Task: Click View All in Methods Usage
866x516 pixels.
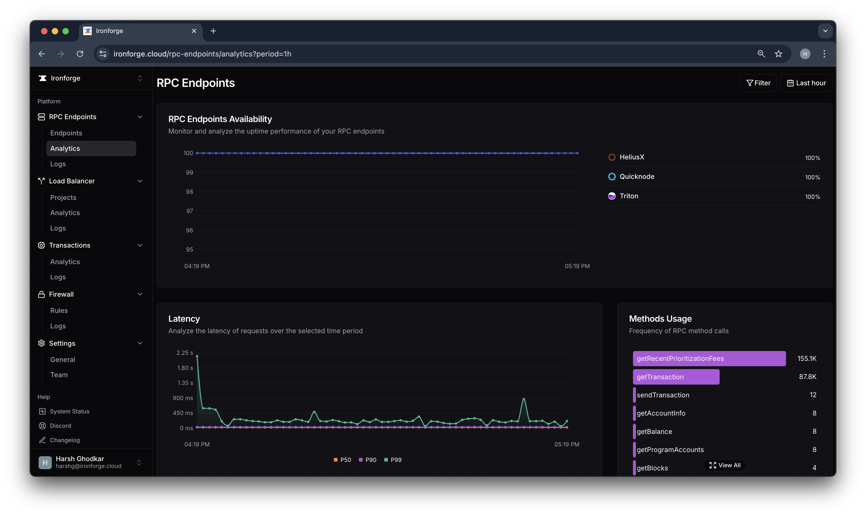Action: click(725, 465)
